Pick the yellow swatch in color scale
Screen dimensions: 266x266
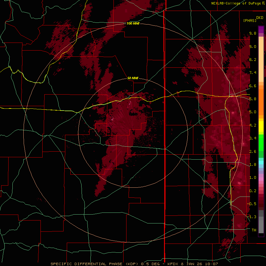click(261, 126)
